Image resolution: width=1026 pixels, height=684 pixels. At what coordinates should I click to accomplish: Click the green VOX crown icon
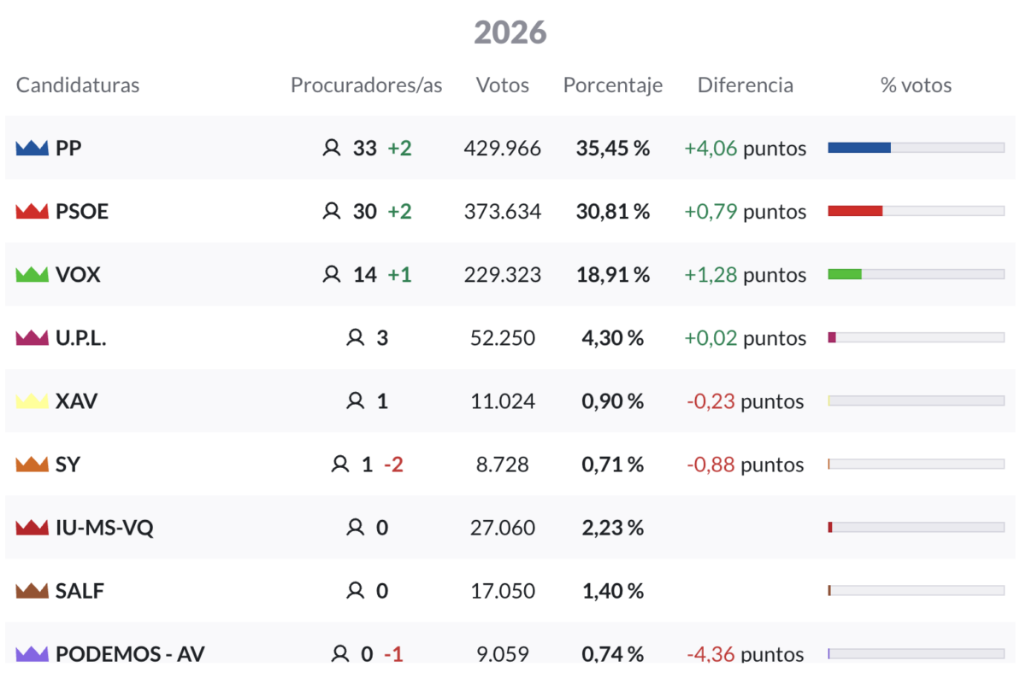32,275
